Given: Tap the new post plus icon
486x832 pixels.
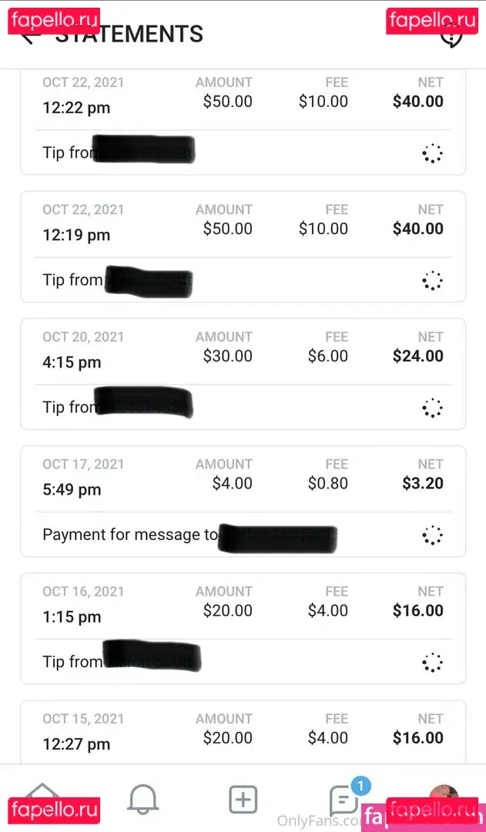Looking at the screenshot, I should coord(243,800).
